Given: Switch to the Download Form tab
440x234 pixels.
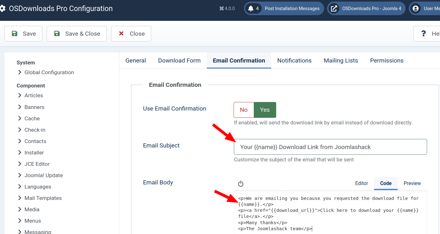Looking at the screenshot, I should (179, 61).
